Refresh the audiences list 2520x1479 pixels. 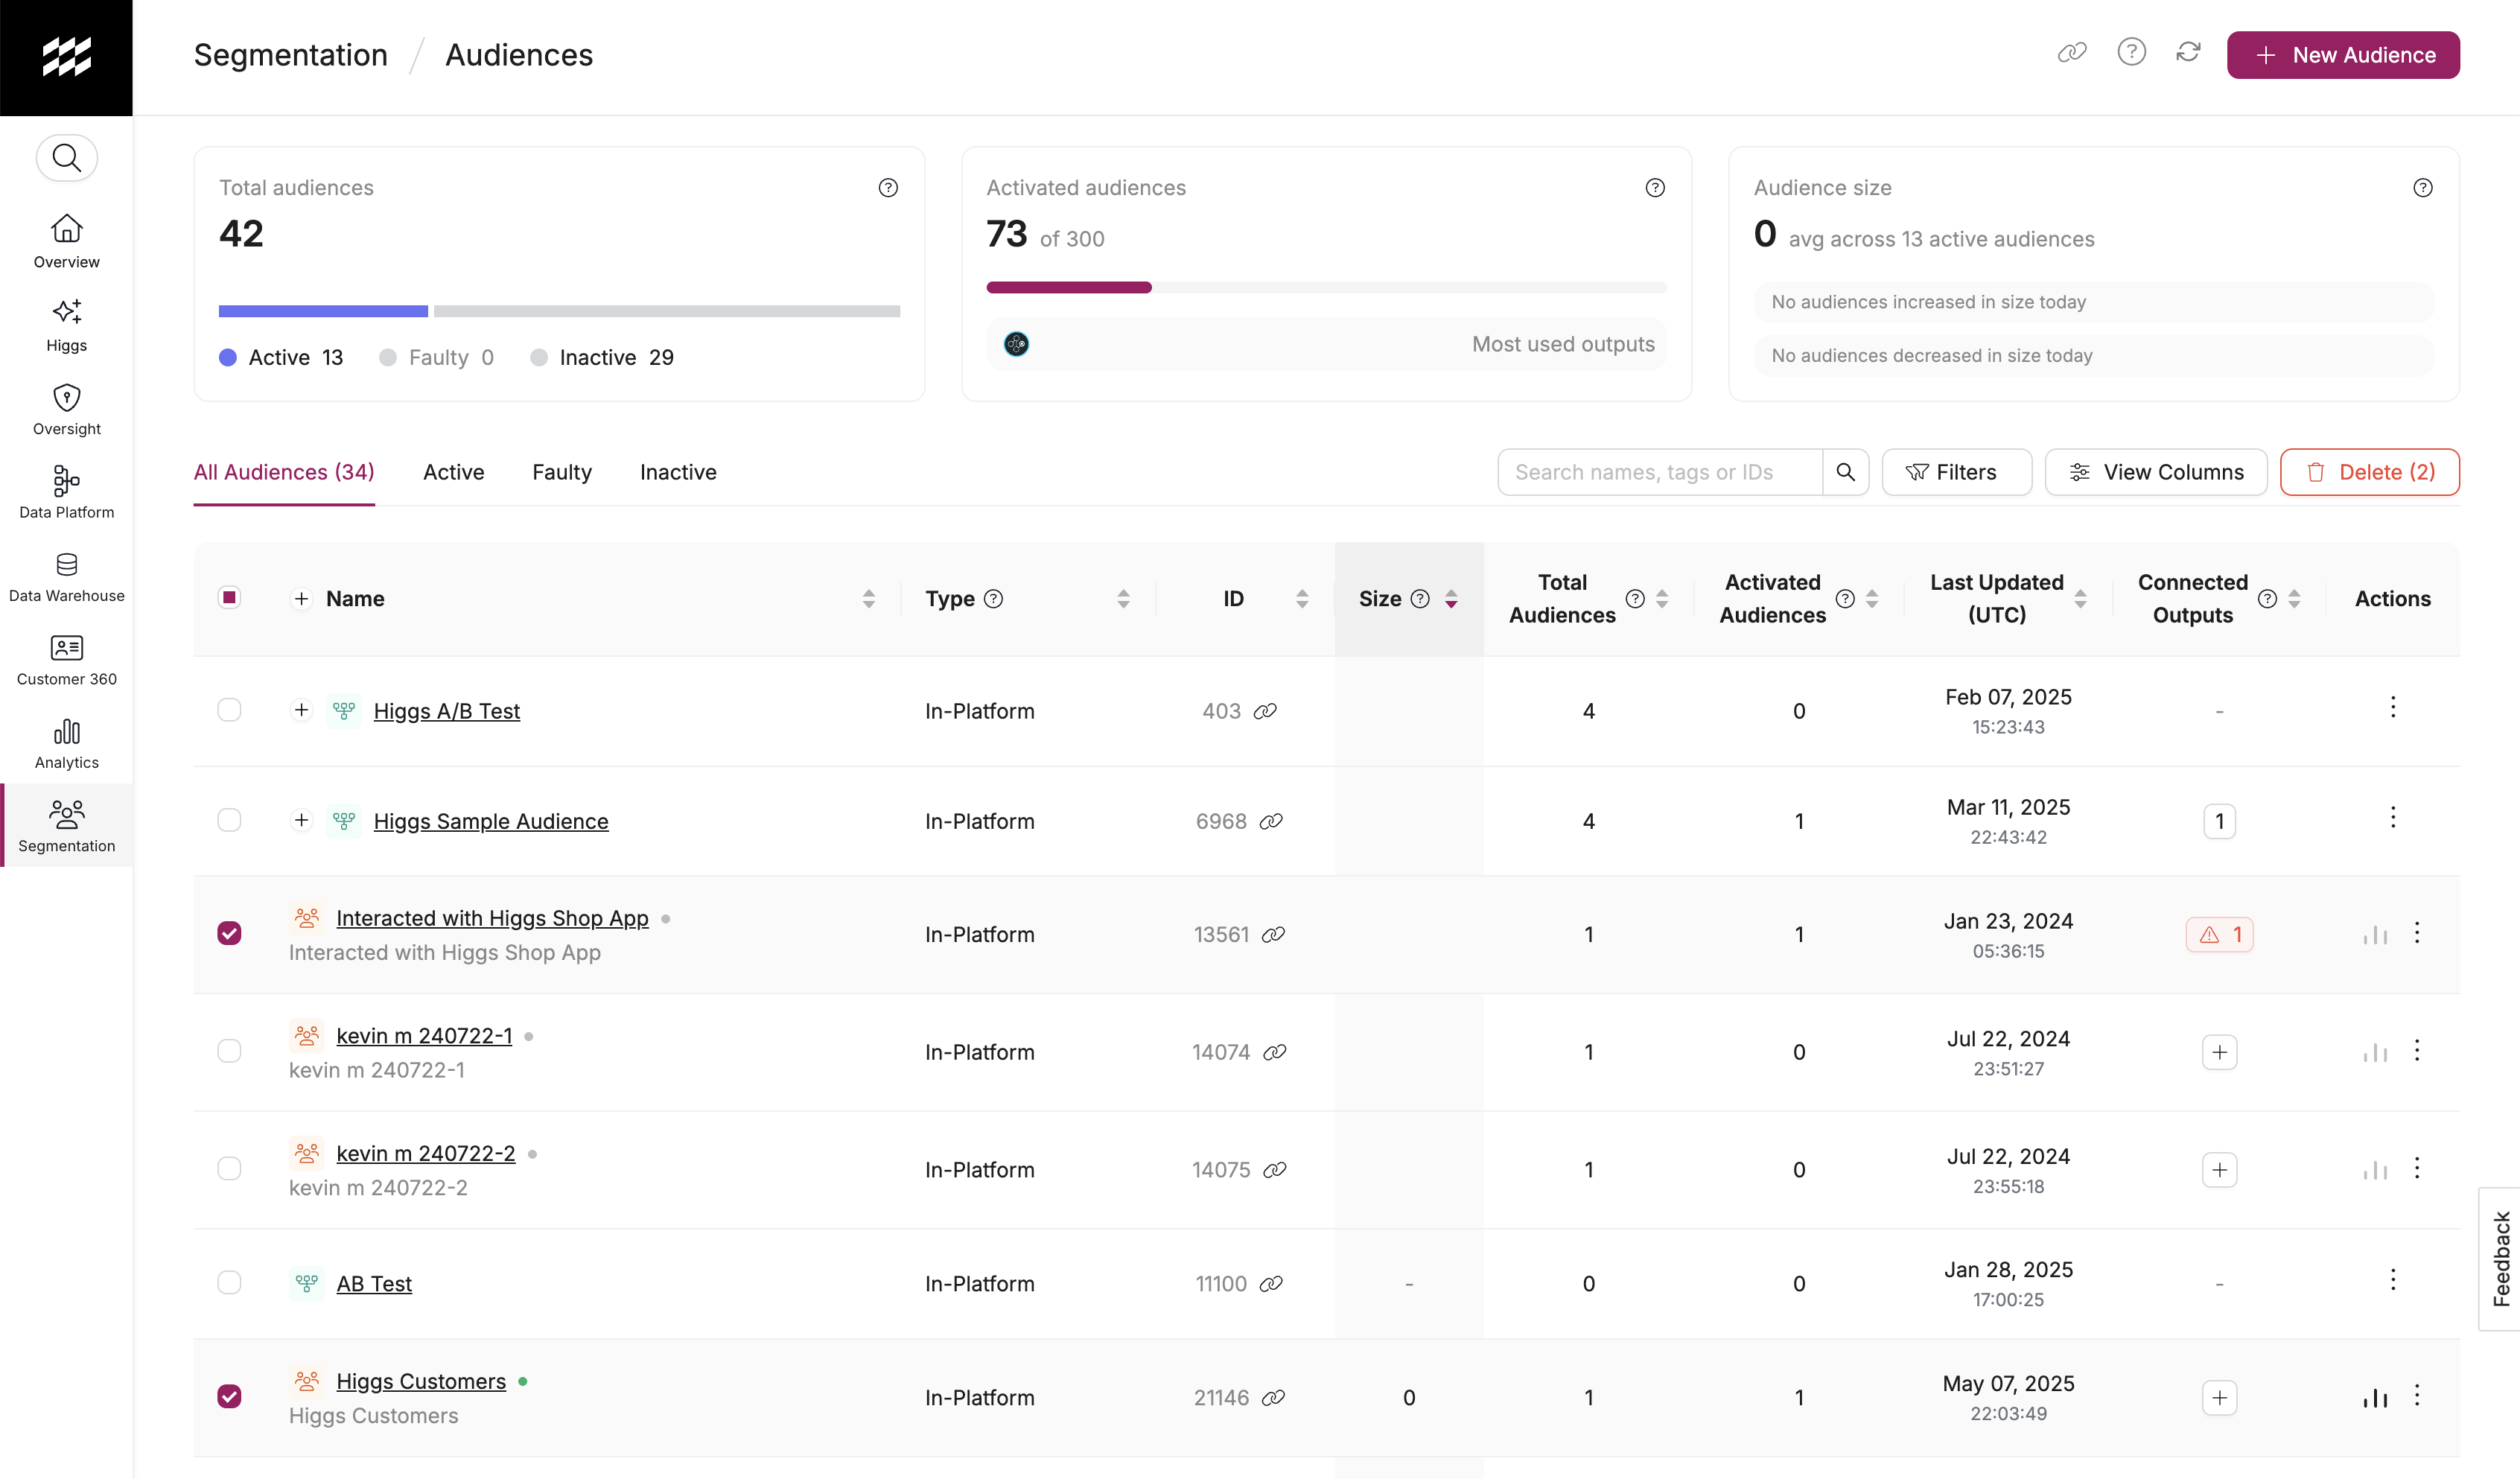pyautogui.click(x=2188, y=52)
